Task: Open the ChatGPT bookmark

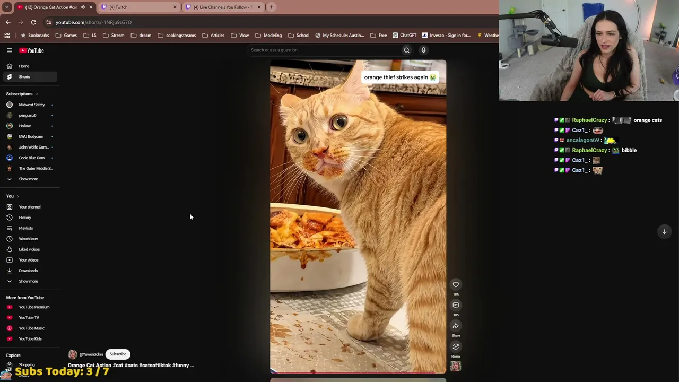Action: pos(405,36)
